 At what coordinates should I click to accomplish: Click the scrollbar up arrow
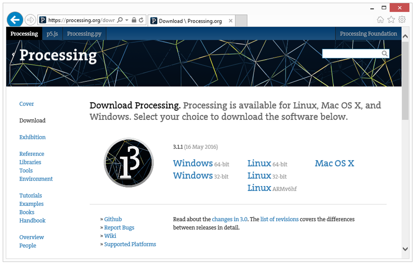coord(405,36)
